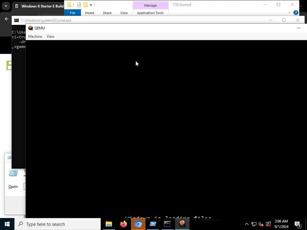307x230 pixels.
Task: Click the network icon in system tray
Action: coord(254,224)
